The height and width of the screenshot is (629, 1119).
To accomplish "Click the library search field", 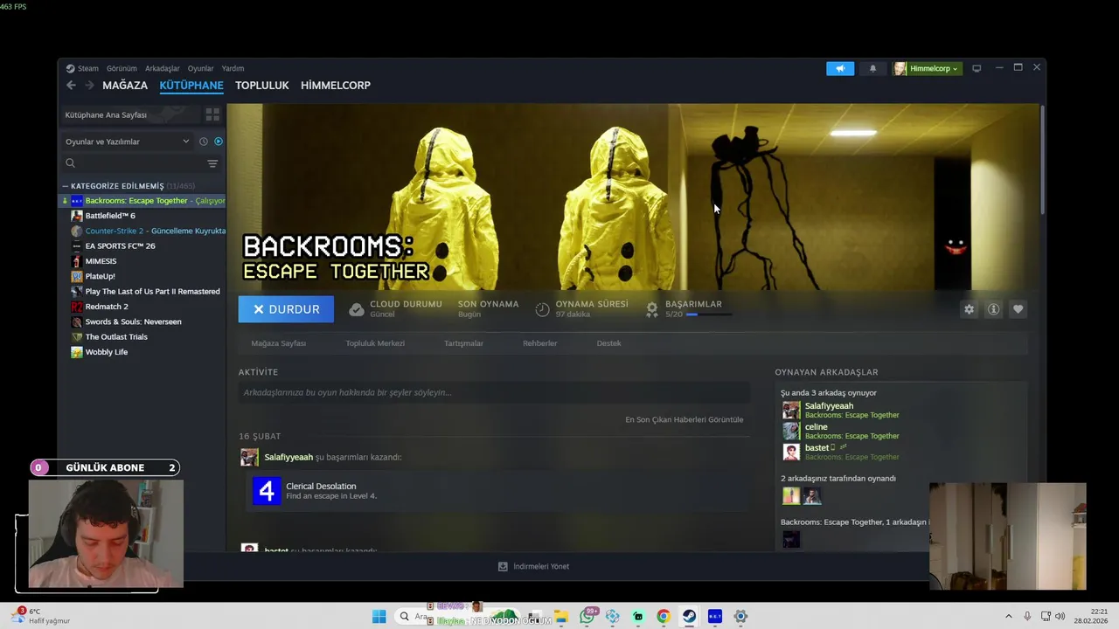I will 142,163.
